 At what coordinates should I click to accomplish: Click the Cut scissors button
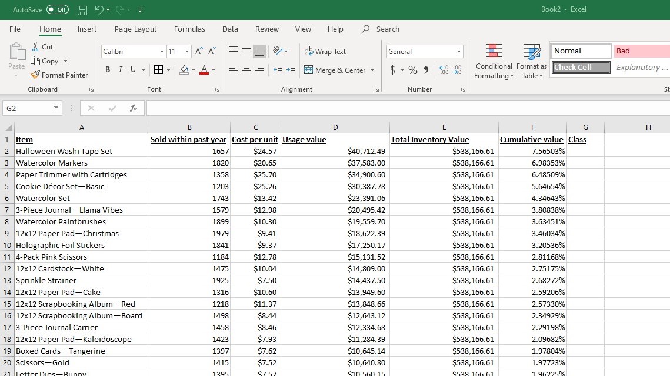[42, 47]
